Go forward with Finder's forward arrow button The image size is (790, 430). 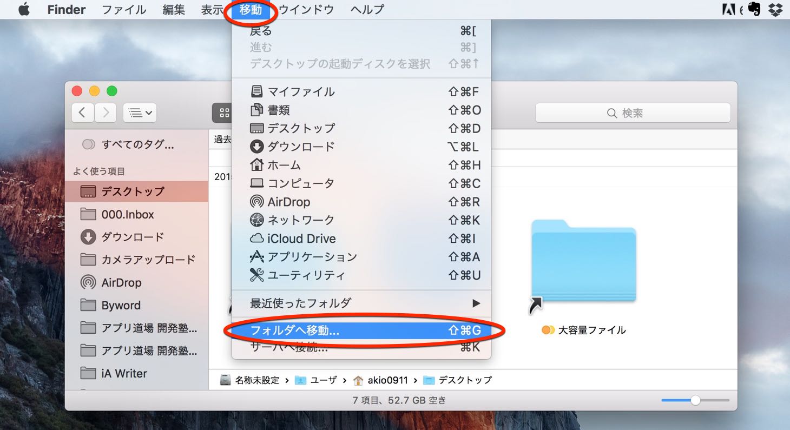pos(106,113)
